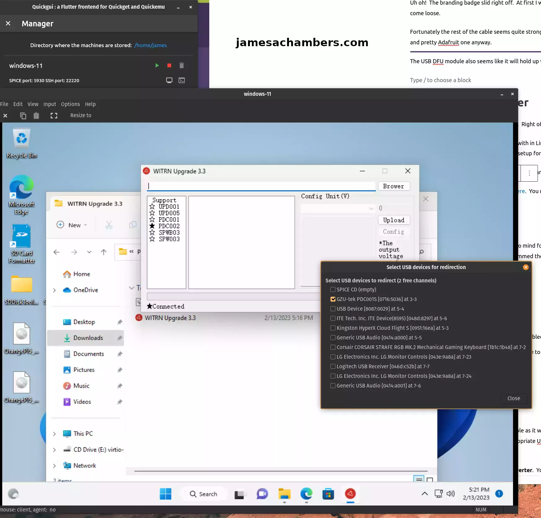Open Input menu in windows-11 viewer
The image size is (541, 518).
[x=50, y=104]
